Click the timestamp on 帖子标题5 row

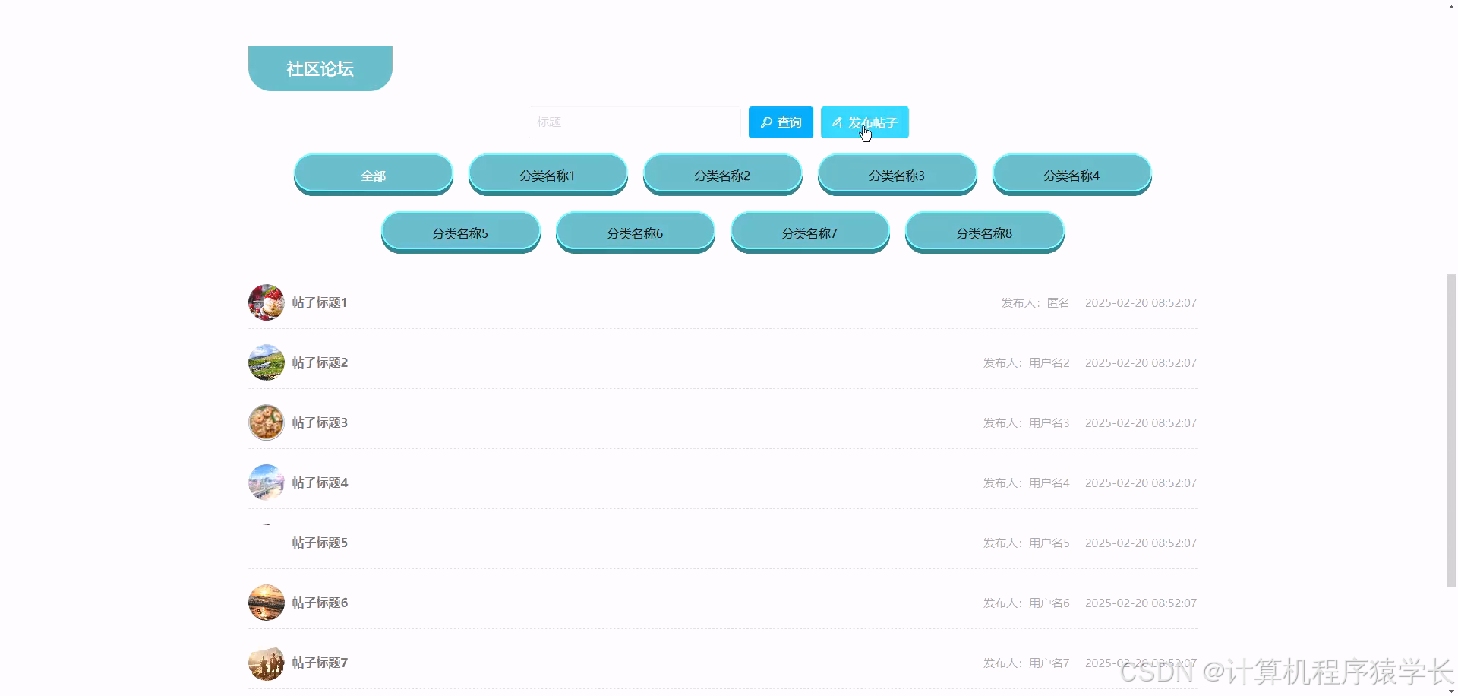click(1141, 543)
